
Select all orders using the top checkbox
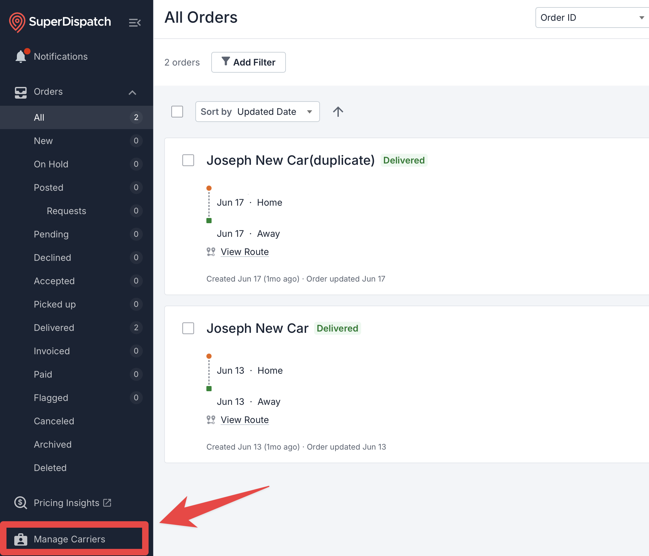point(177,112)
